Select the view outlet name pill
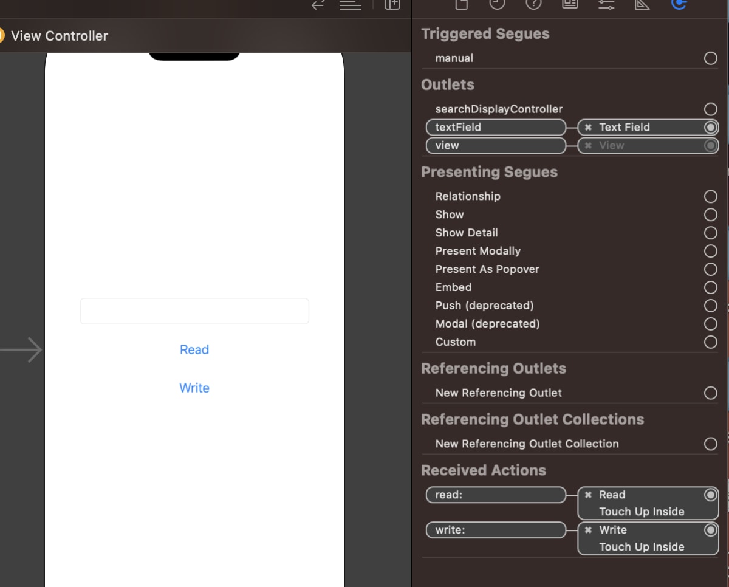The image size is (729, 587). pos(496,146)
